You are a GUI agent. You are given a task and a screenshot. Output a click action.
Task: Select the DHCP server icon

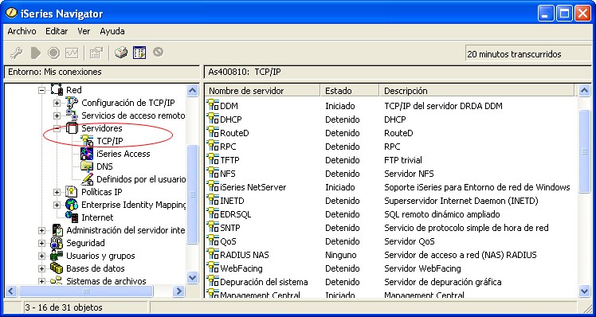click(x=213, y=119)
